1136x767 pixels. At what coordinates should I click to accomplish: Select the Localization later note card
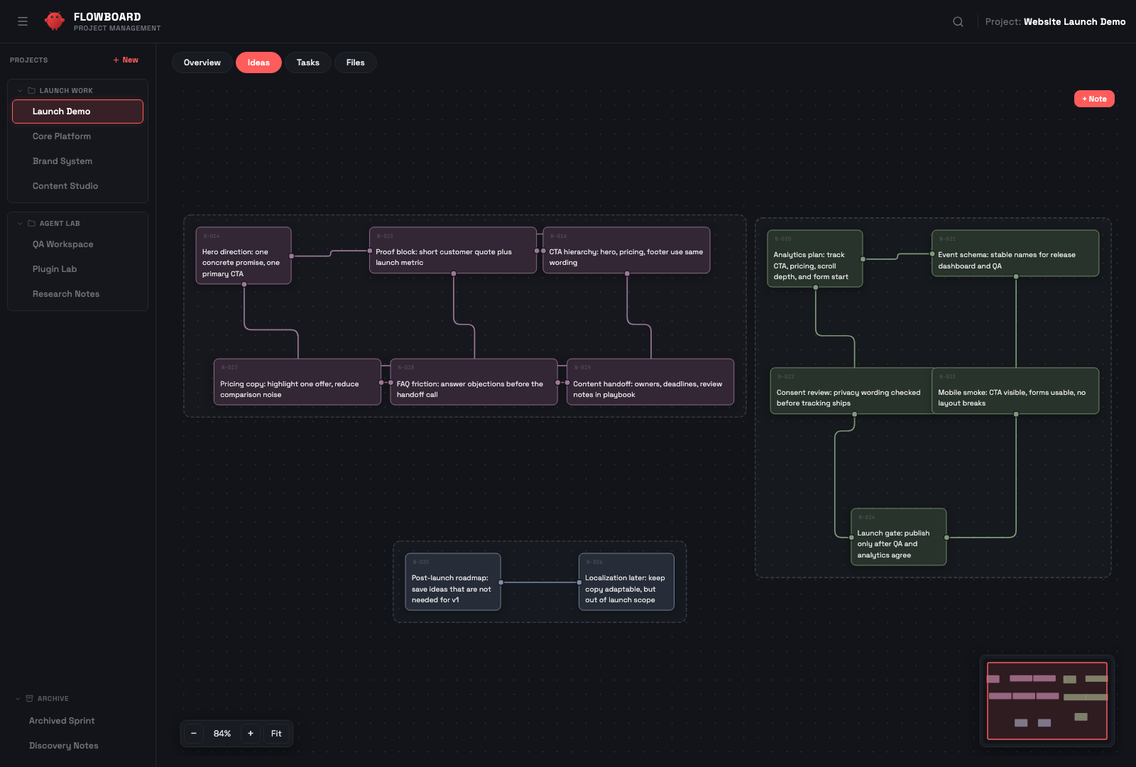626,582
